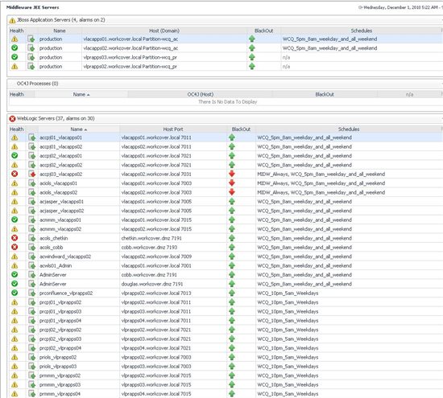Click red blackout arrow for aciols_vlacapps02

[232, 192]
